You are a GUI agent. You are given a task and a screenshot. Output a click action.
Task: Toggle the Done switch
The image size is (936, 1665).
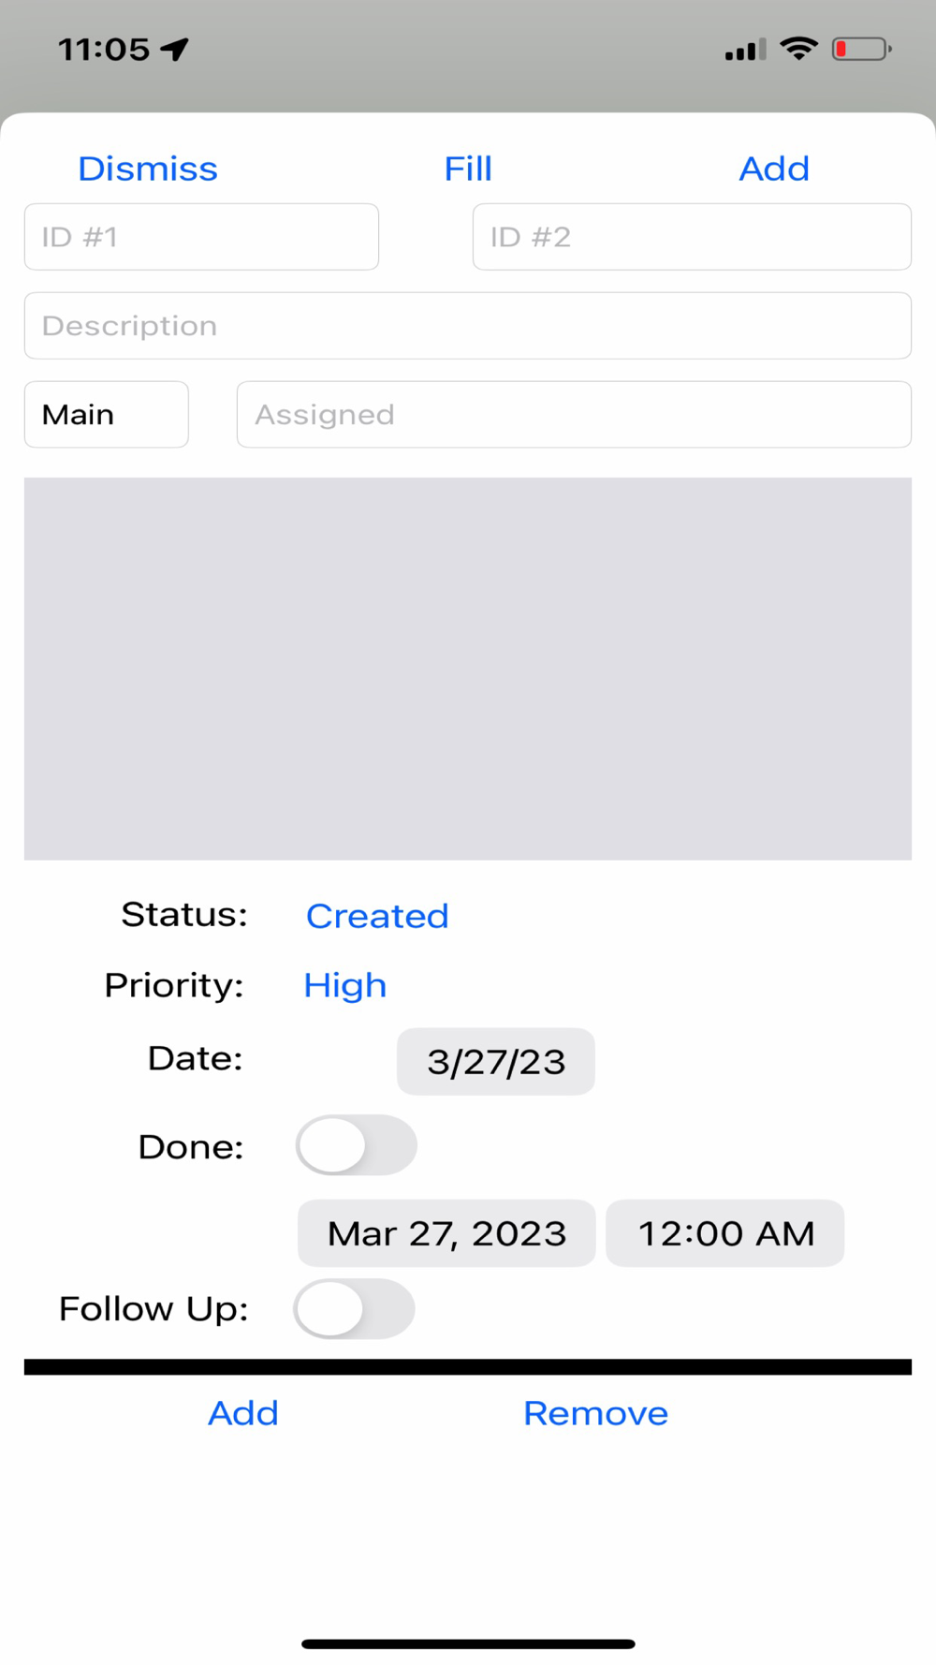click(356, 1145)
